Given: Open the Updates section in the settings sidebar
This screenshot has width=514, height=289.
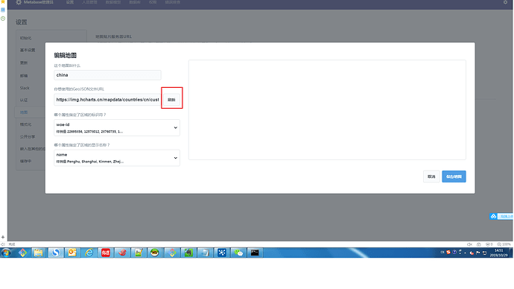Looking at the screenshot, I should [24, 63].
